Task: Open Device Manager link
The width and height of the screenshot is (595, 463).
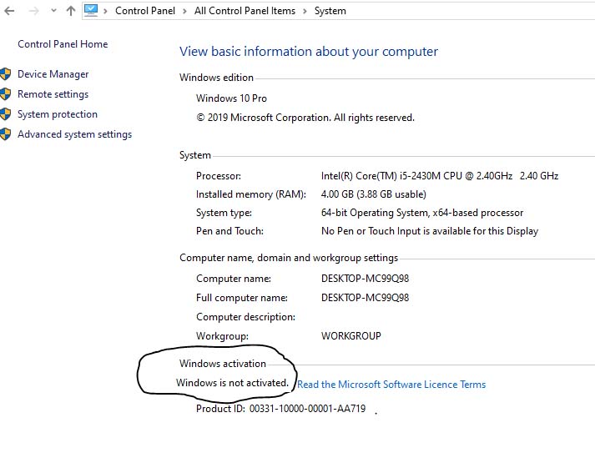Action: pos(53,74)
